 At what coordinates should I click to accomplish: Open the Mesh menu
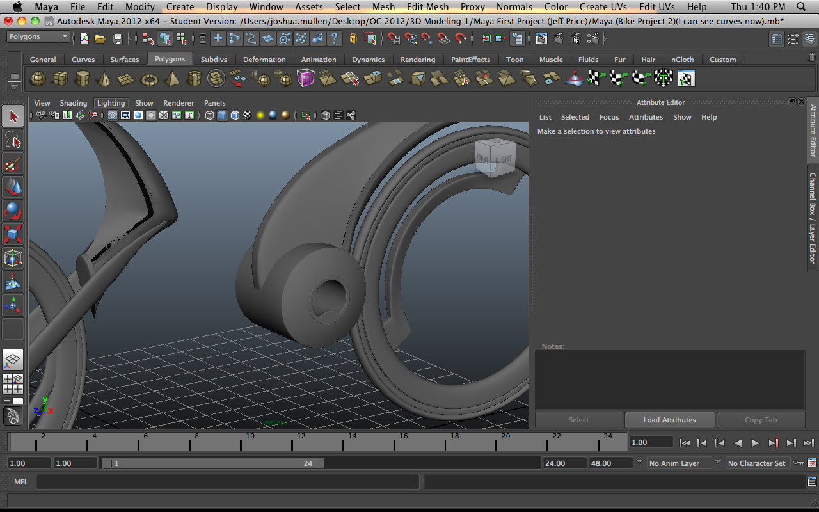click(383, 7)
